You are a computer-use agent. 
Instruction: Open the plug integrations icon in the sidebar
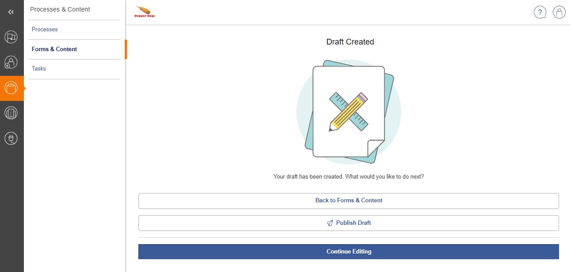pyautogui.click(x=11, y=139)
